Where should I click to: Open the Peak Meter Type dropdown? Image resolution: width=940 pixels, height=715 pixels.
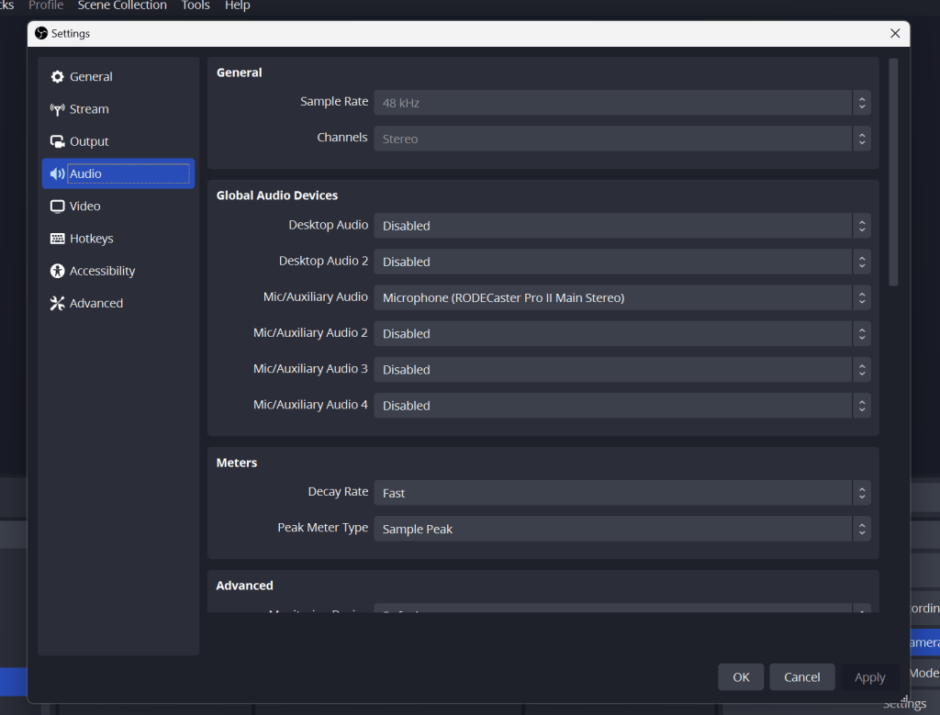[x=622, y=530]
